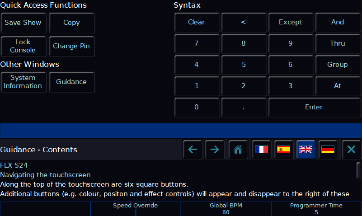Select the Group syntax key
This screenshot has height=216, width=362.
tap(338, 65)
